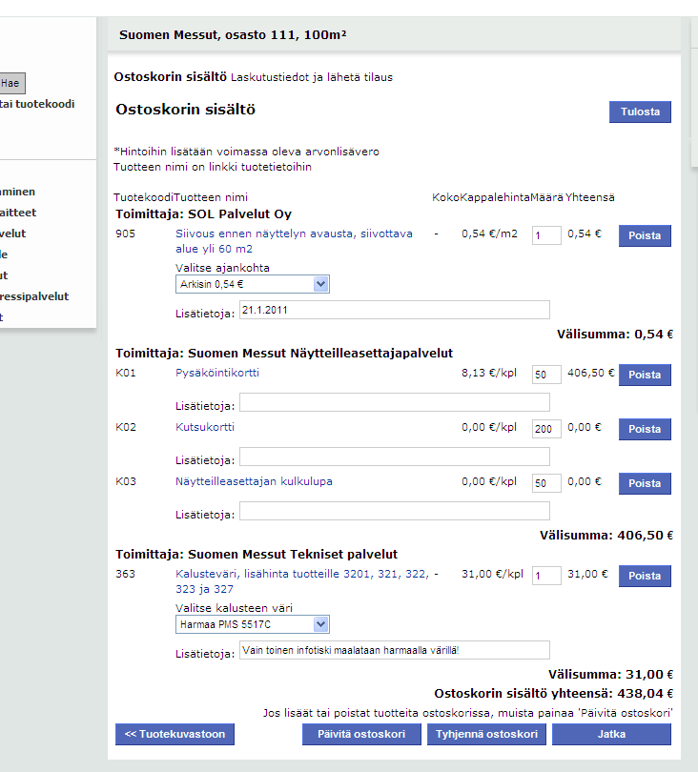This screenshot has height=772, width=698.
Task: Click product code K02
Action: 126,427
